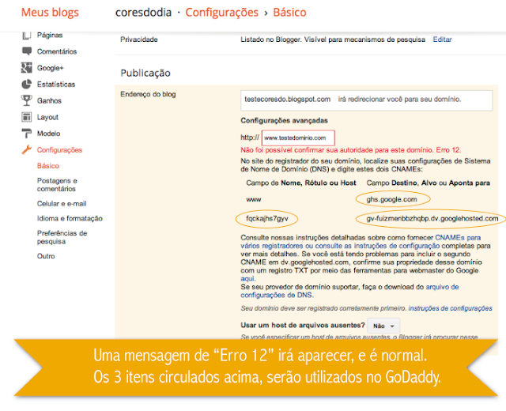
Task: Click the Google+ sidebar icon
Action: 27,68
